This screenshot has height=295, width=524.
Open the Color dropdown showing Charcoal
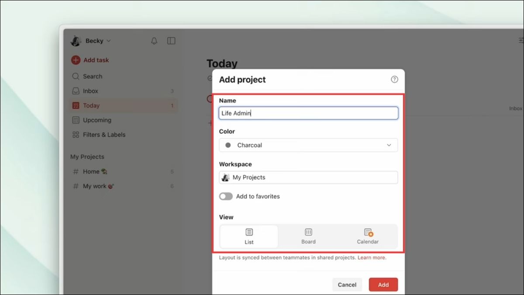[308, 145]
